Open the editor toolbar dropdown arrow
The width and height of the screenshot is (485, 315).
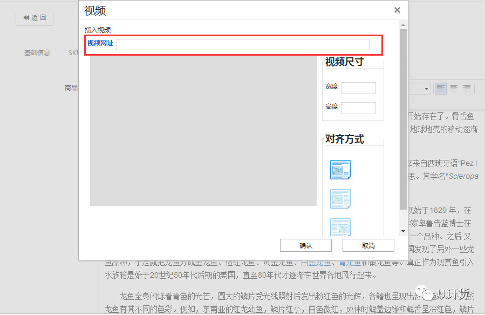(x=426, y=89)
